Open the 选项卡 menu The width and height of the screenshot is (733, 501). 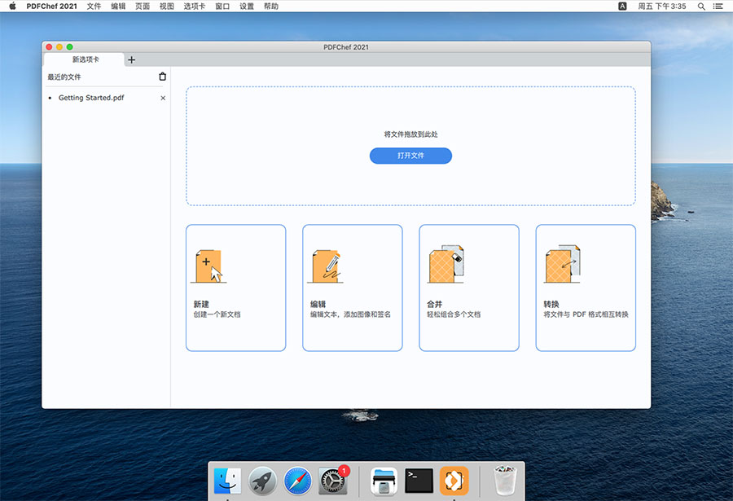[x=195, y=6]
